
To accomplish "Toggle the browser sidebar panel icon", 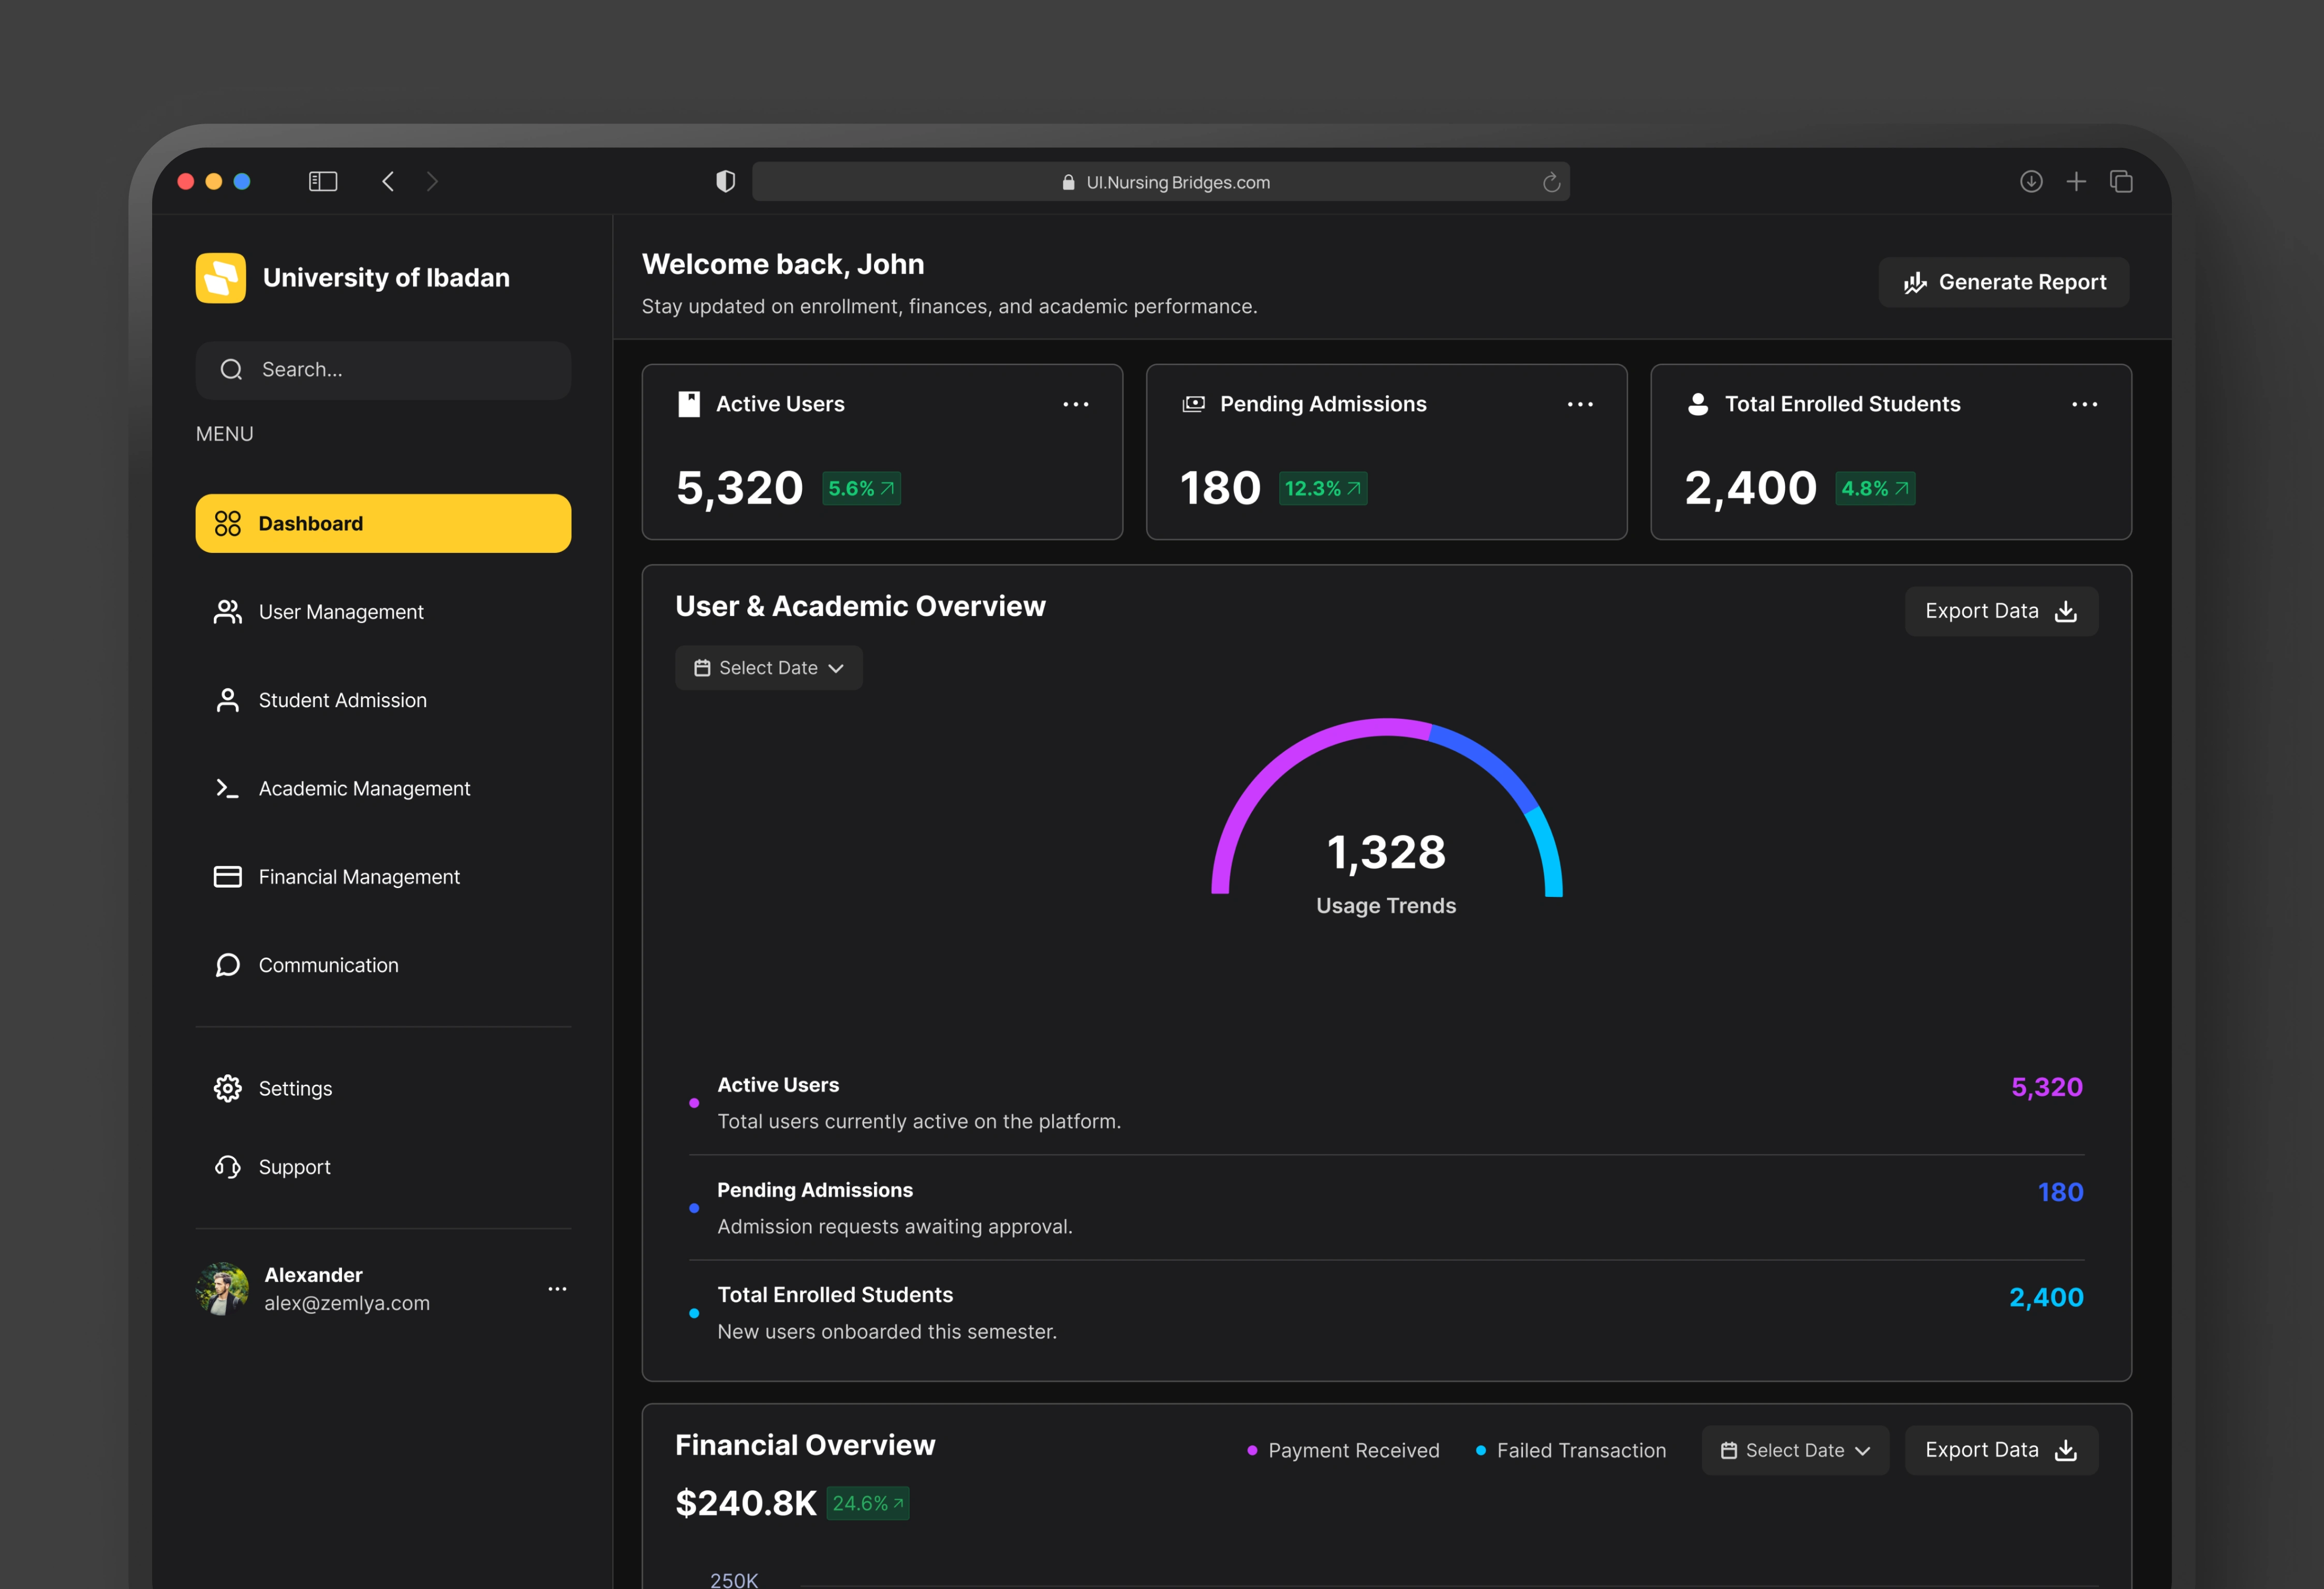I will pos(323,181).
